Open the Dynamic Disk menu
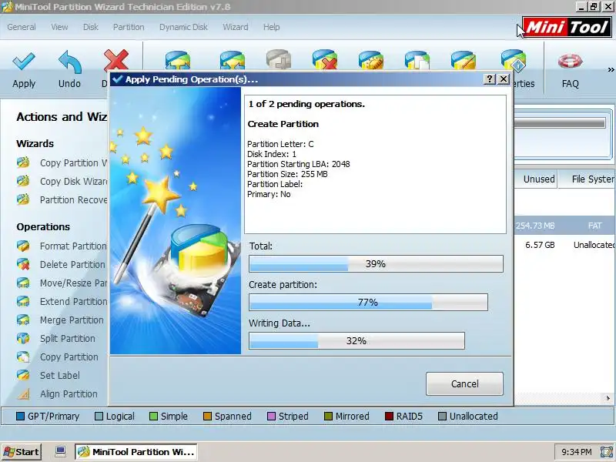Viewport: 616px width, 462px height. tap(183, 27)
